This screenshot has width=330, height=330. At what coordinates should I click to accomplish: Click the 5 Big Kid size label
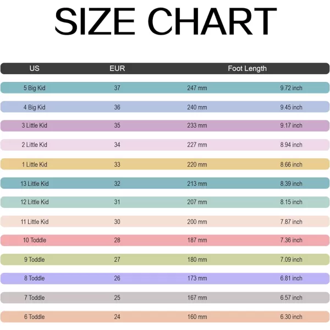tap(35, 88)
